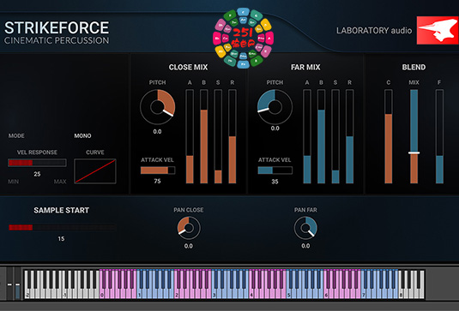The image size is (459, 311).
Task: Set Far Mix S envelope slider
Action: [335, 136]
